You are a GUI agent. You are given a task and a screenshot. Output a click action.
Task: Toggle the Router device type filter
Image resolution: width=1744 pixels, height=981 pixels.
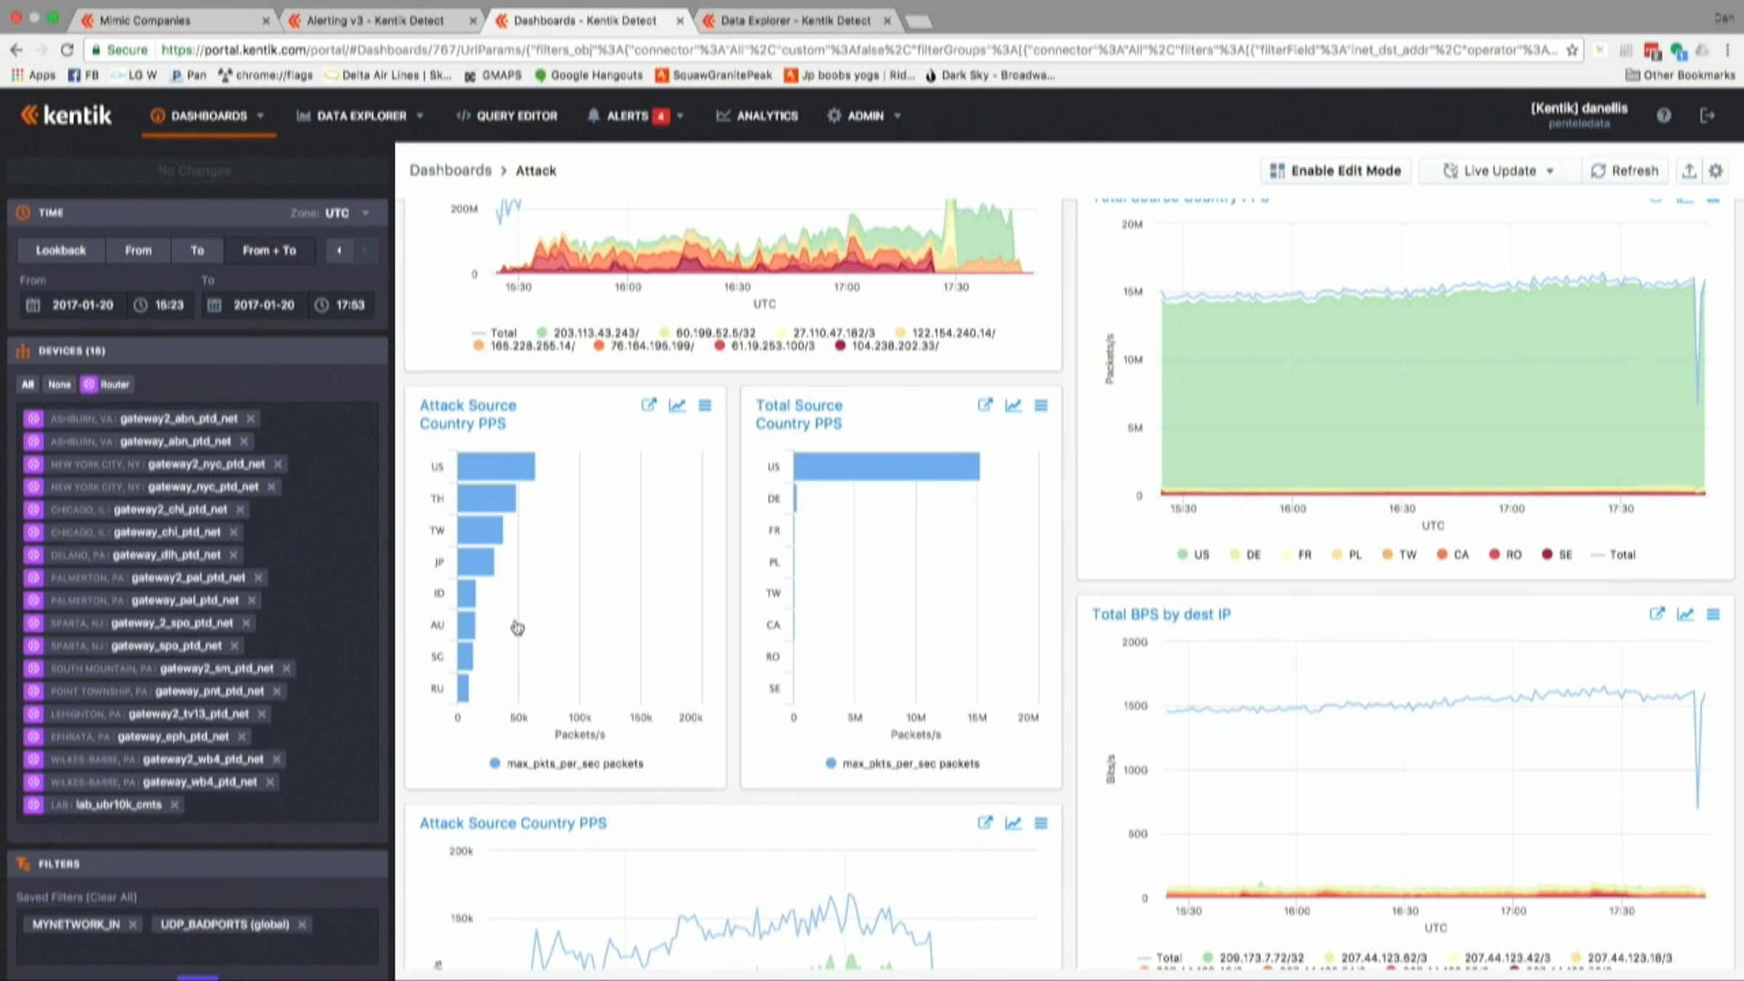106,384
